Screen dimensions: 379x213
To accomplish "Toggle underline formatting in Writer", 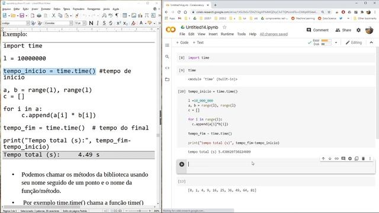I will [104, 23].
